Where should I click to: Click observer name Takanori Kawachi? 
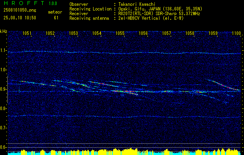(x=137, y=4)
